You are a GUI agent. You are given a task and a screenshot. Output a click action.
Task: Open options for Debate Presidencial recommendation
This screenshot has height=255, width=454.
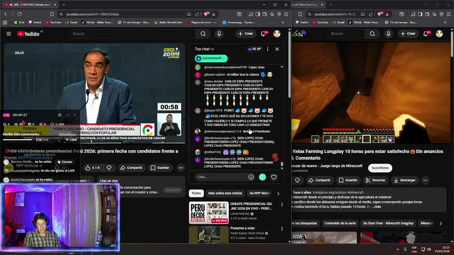pos(282,205)
